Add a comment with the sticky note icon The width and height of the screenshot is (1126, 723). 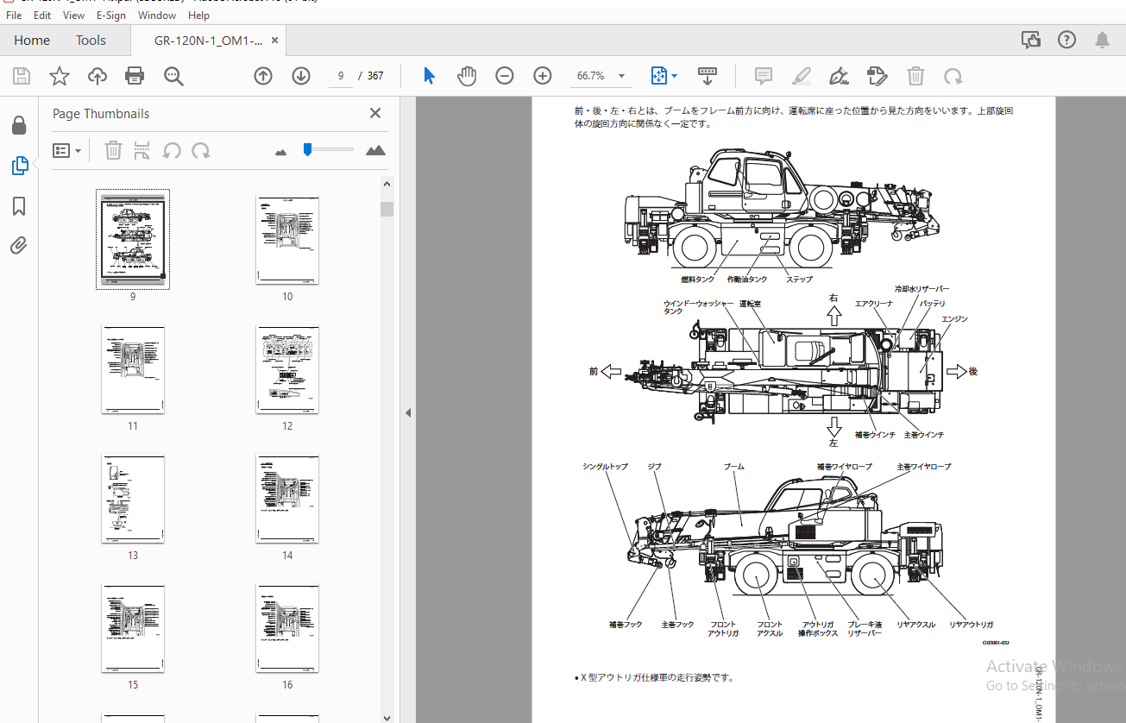763,76
